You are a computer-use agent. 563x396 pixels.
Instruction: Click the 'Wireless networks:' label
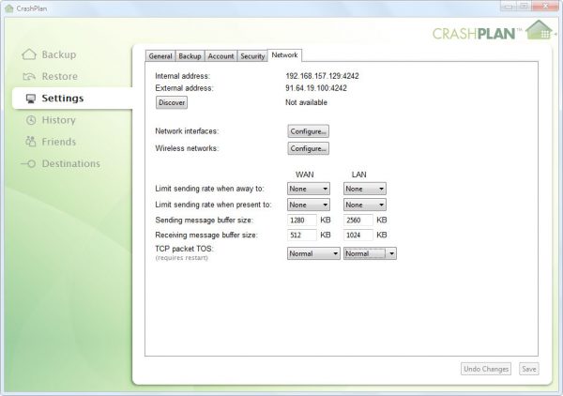(187, 148)
